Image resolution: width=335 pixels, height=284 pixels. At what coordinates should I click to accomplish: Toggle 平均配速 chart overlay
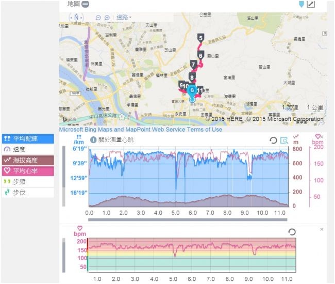click(28, 139)
